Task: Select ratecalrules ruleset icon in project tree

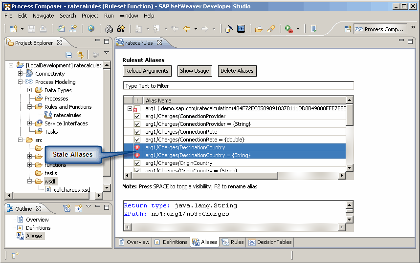Action: 48,115
